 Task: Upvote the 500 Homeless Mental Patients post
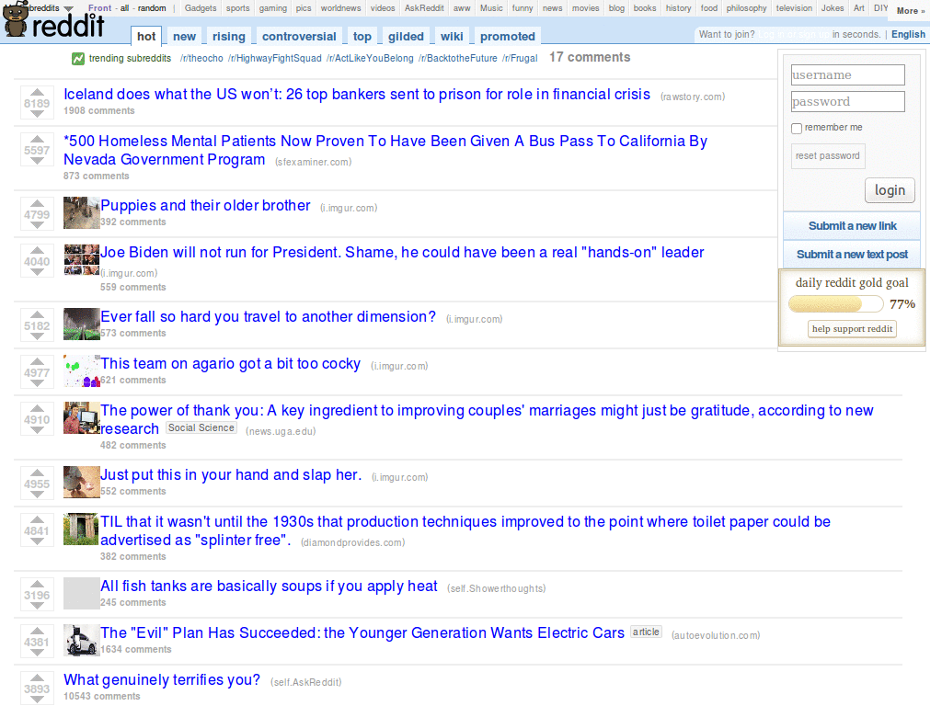pos(37,140)
